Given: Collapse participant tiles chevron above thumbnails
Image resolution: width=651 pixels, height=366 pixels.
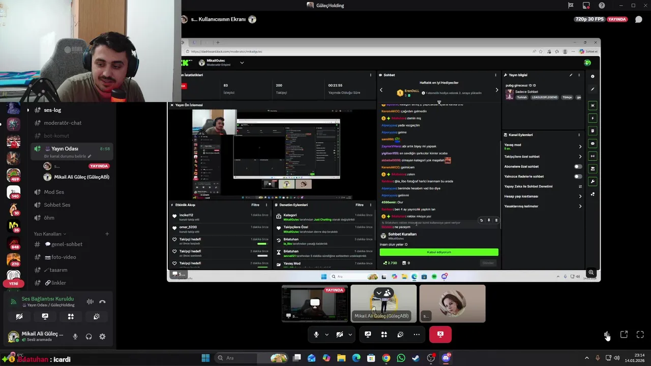Looking at the screenshot, I should coord(378,293).
